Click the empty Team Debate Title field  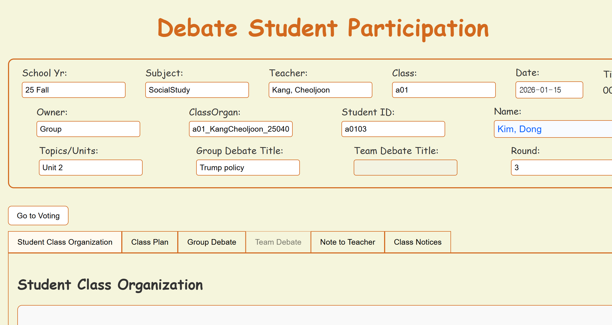click(x=405, y=168)
